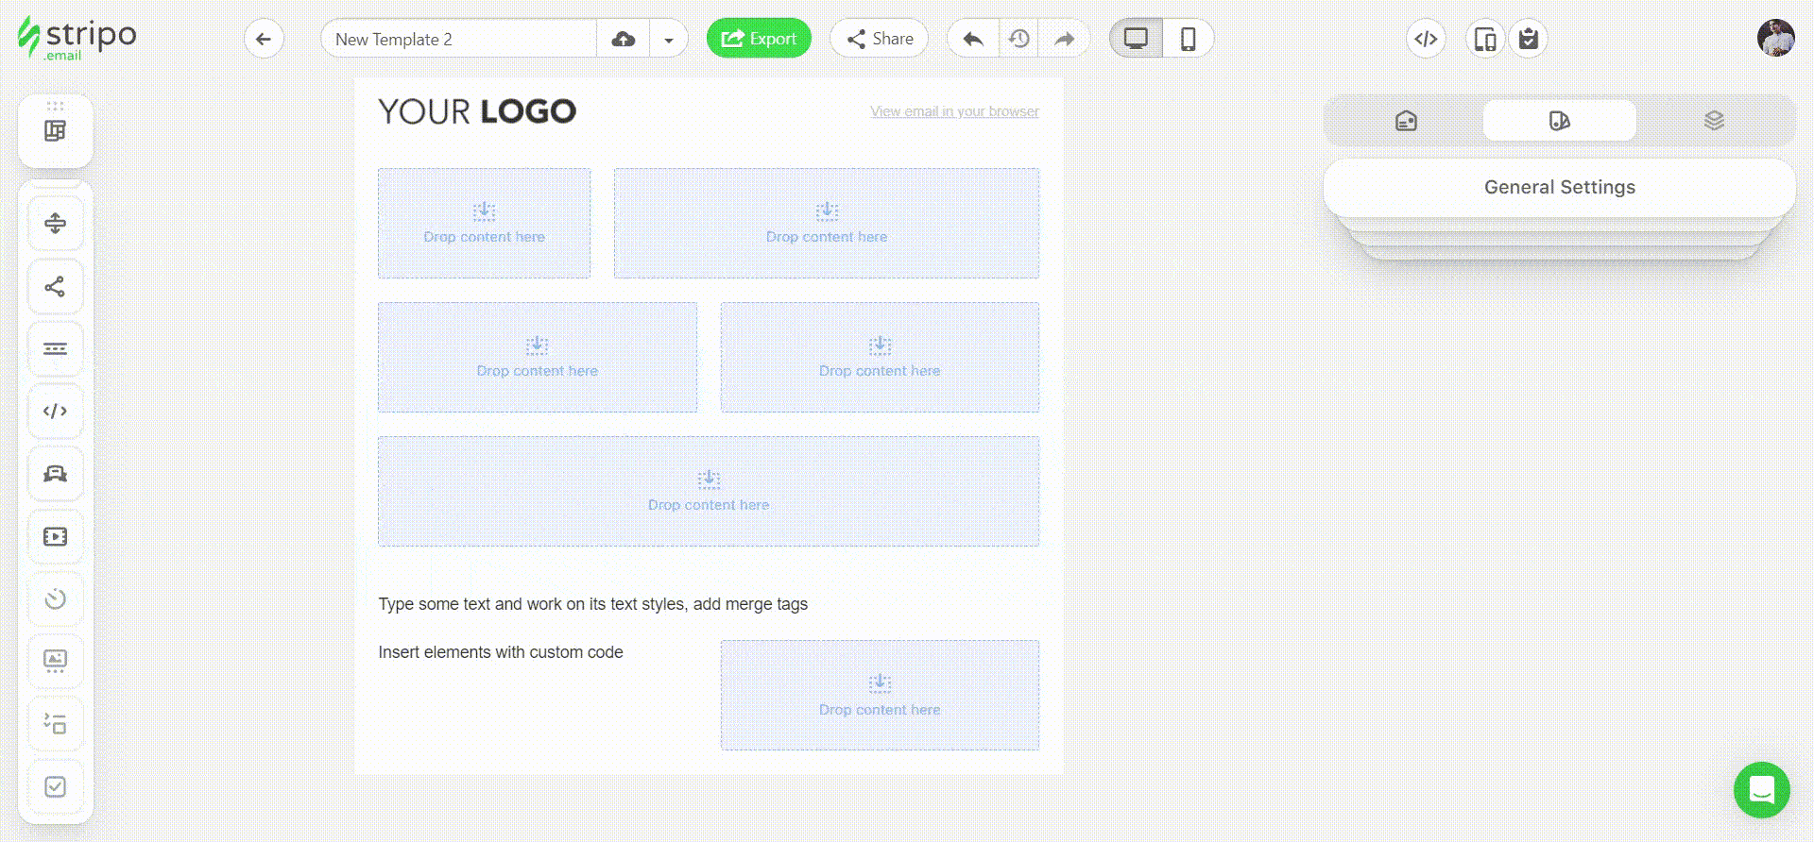Image resolution: width=1814 pixels, height=842 pixels.
Task: Select the menu block icon
Action: (56, 348)
